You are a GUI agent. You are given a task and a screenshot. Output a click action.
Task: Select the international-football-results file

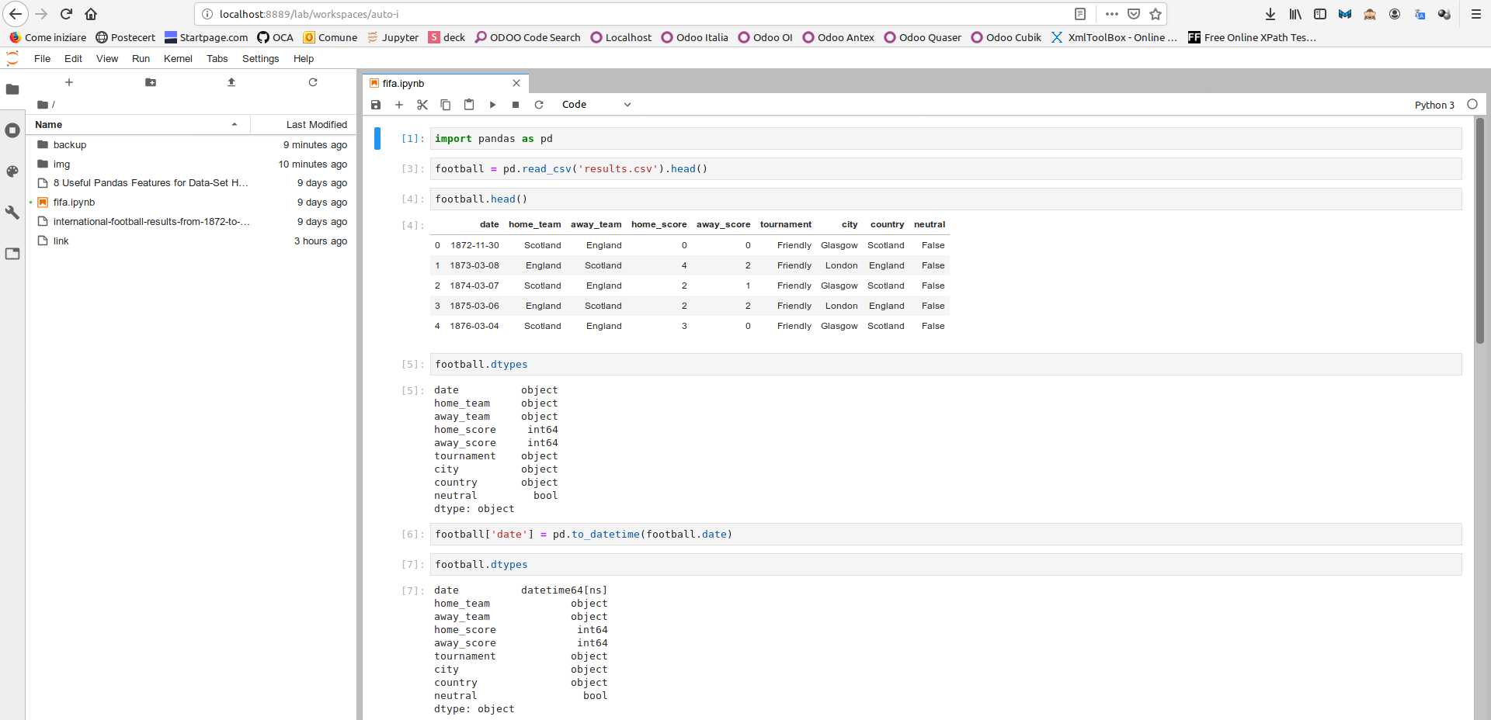[x=192, y=222]
